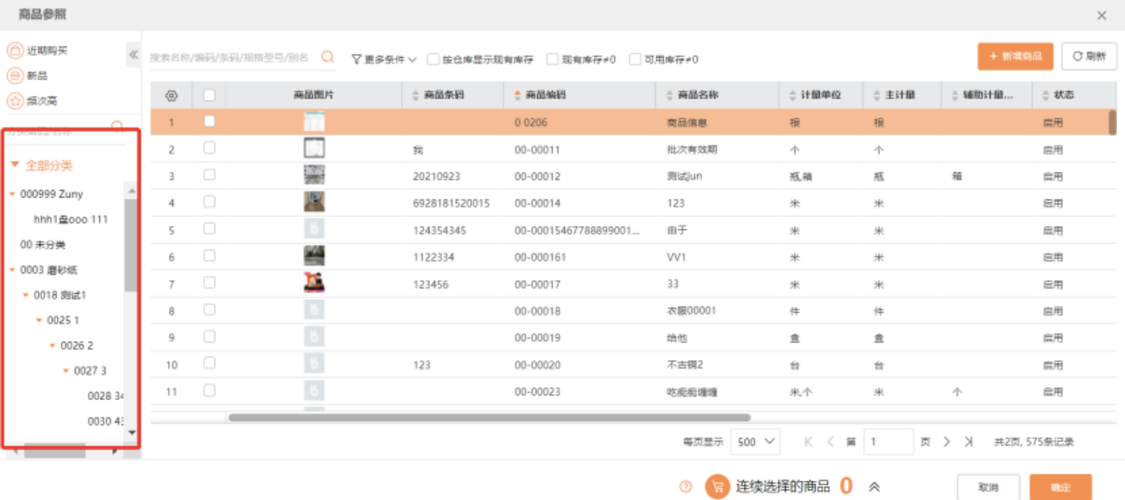Click the 确定 confirm button
The image size is (1125, 500).
click(1060, 487)
